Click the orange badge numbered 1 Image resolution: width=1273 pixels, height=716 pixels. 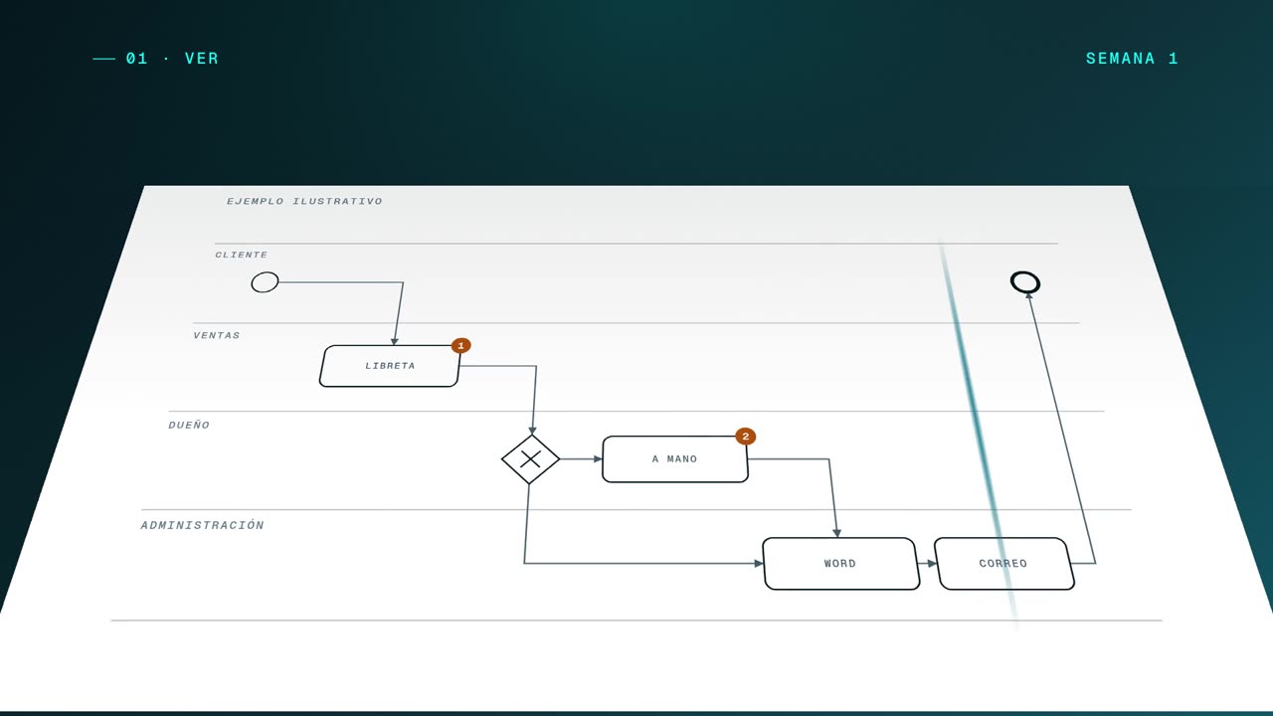tap(460, 345)
